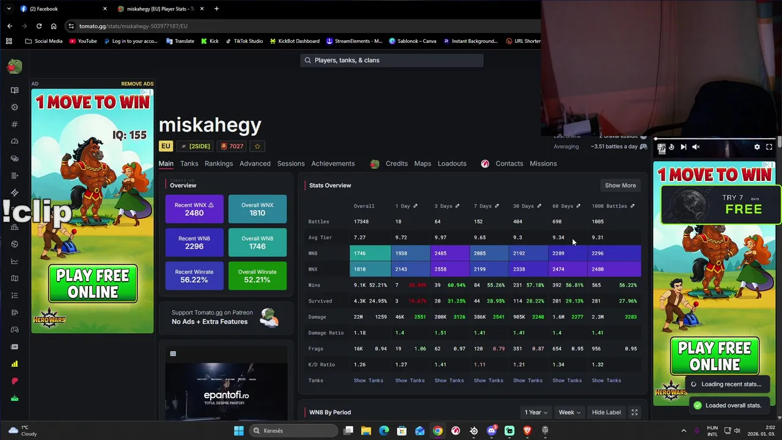Click the REMOVE ADS link

click(x=137, y=84)
